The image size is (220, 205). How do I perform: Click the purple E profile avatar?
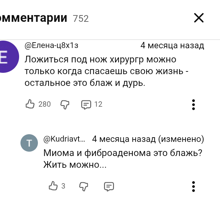[x=7, y=56]
